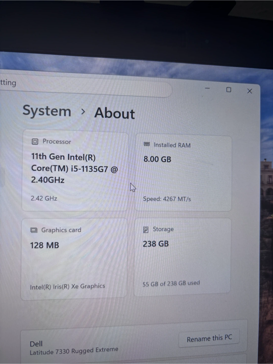273x364 pixels.
Task: Click the Installed RAM card label
Action: (x=172, y=145)
